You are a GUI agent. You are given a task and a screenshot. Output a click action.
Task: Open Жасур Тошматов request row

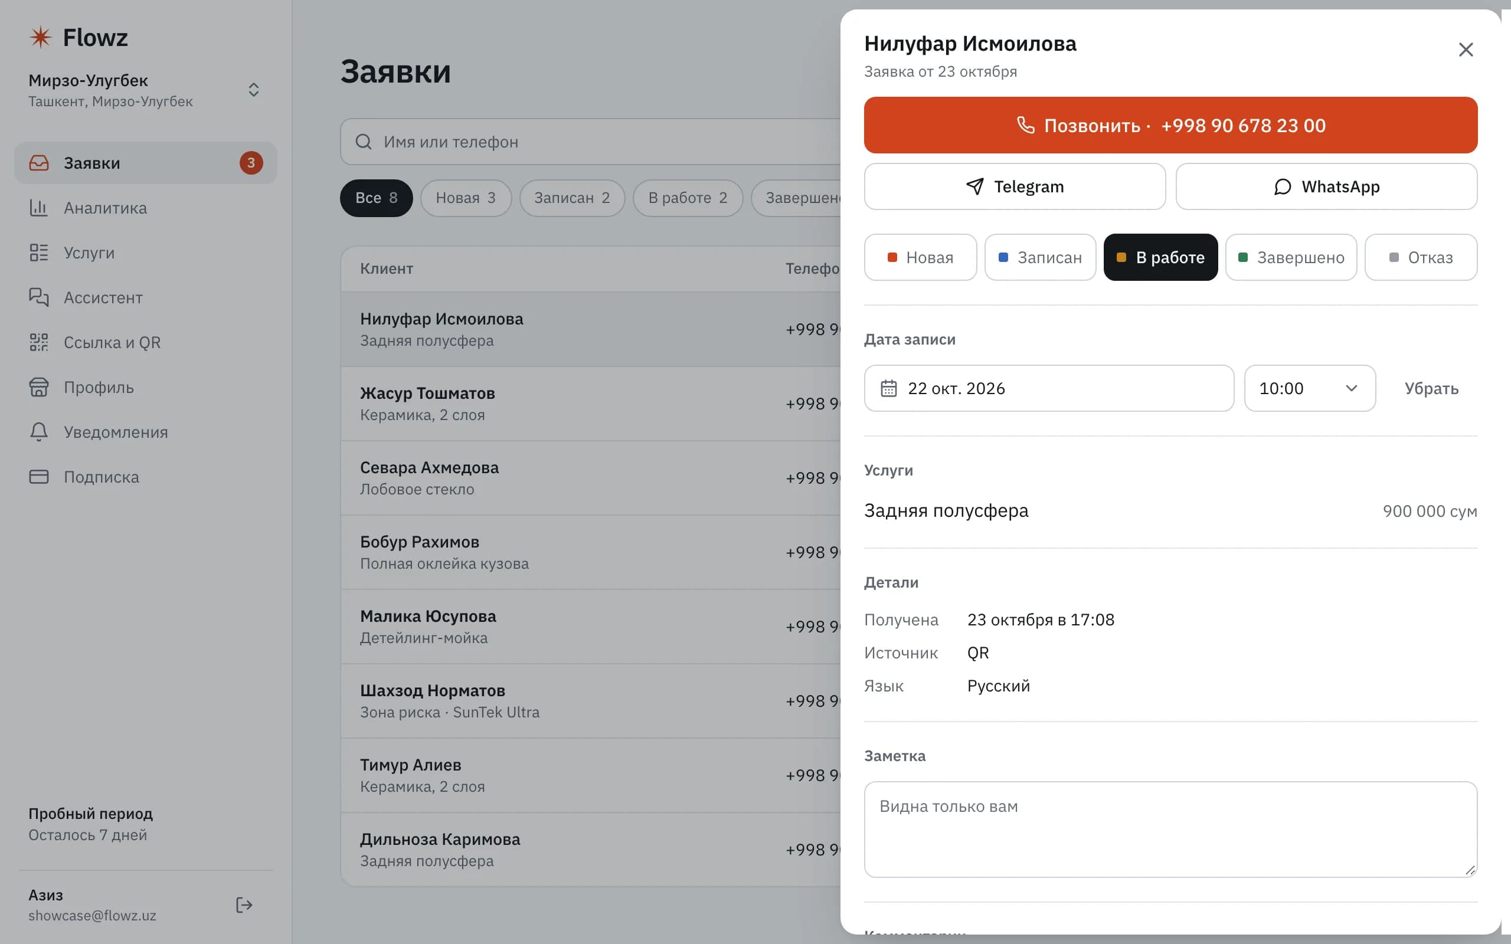point(591,404)
